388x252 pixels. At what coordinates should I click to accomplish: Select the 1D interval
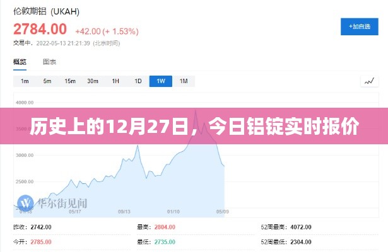[x=138, y=81]
